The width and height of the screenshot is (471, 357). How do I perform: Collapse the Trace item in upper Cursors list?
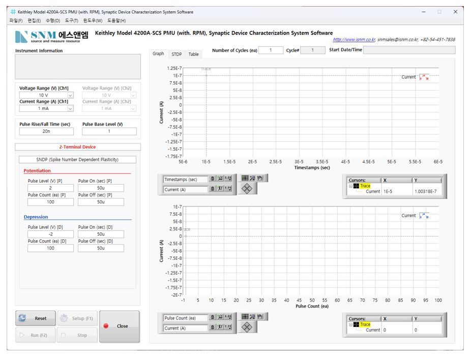[350, 186]
